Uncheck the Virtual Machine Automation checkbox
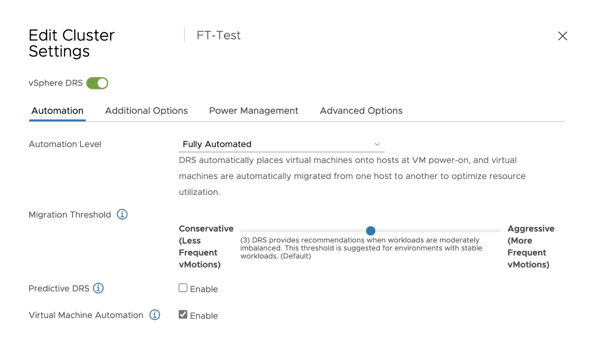Viewport: 612px width, 348px height. 183,315
